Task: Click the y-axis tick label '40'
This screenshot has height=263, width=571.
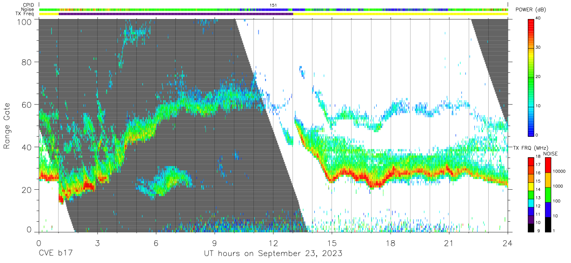Action: pos(27,147)
